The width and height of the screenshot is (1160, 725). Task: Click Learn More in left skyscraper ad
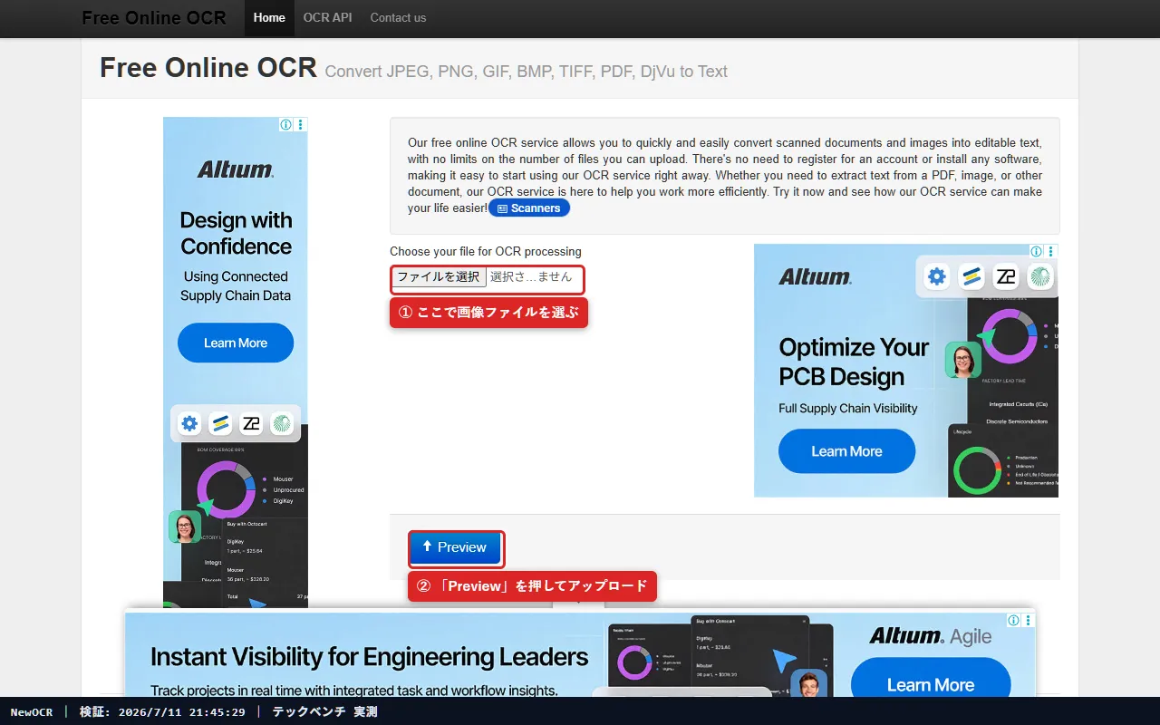pos(236,343)
